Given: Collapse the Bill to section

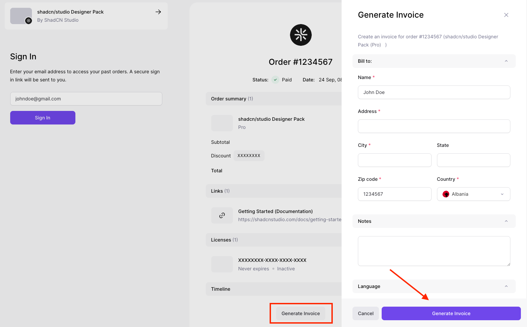Looking at the screenshot, I should (506, 61).
